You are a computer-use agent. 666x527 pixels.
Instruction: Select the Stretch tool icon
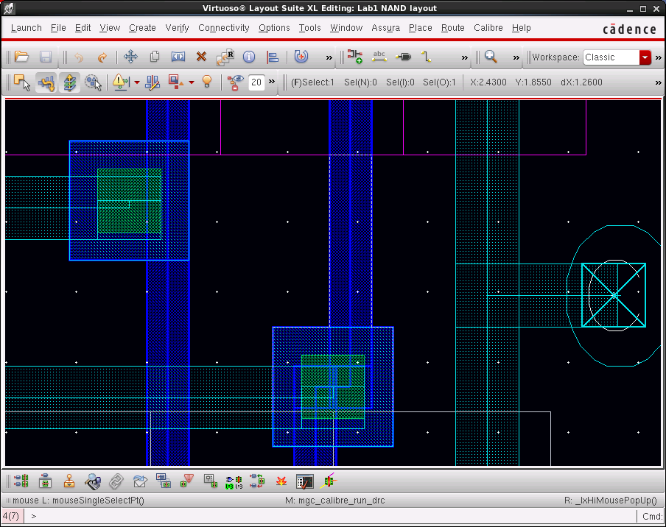click(178, 57)
